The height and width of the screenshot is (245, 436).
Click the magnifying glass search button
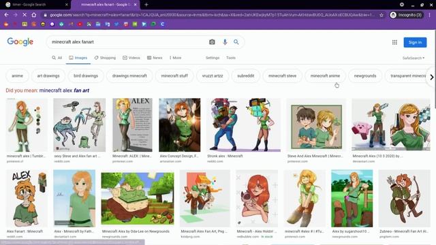tap(236, 42)
